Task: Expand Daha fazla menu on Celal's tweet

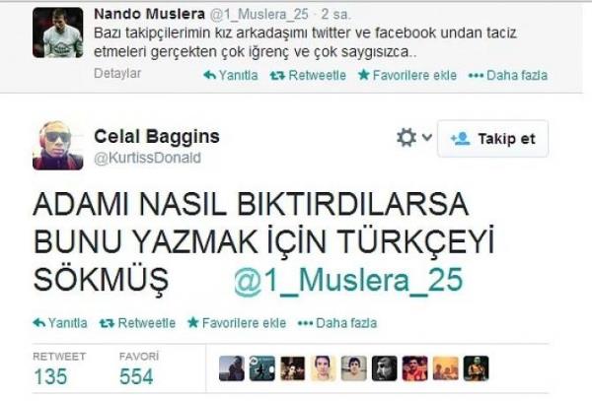Action: click(x=337, y=323)
